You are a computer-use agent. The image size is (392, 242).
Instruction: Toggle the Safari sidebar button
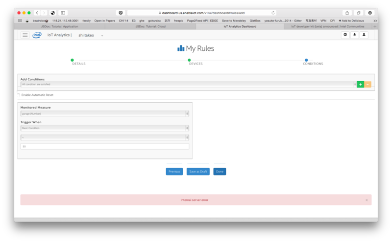[63, 13]
